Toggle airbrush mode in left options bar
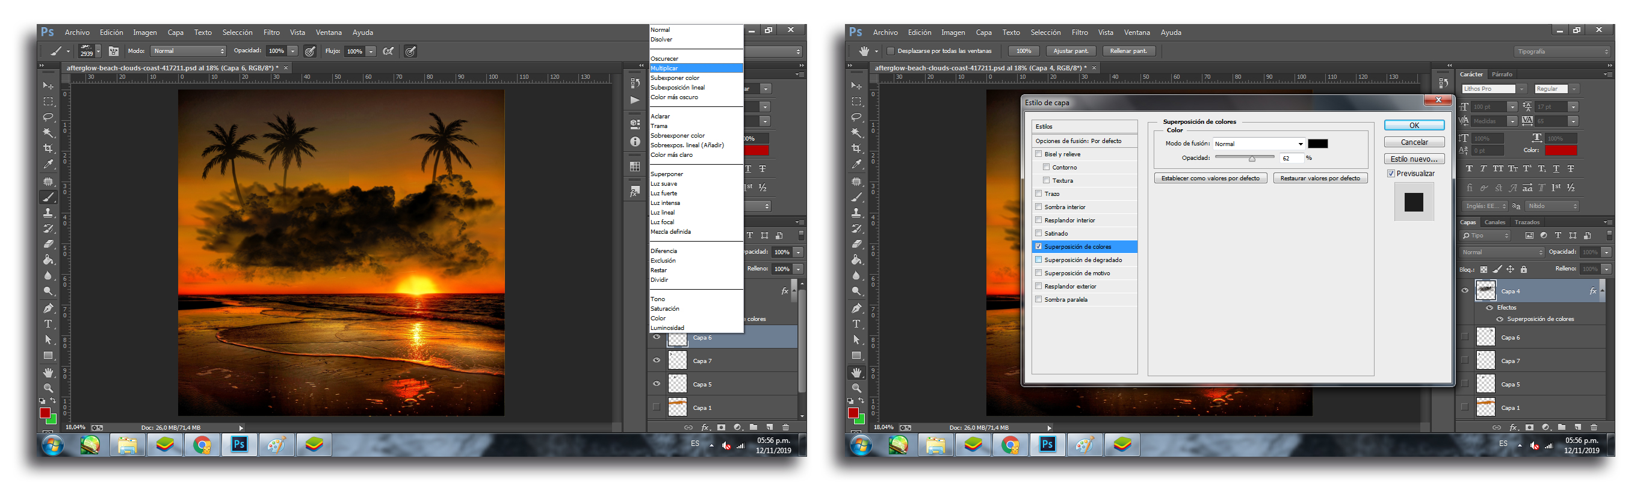Viewport: 1649px width, 488px height. (388, 51)
